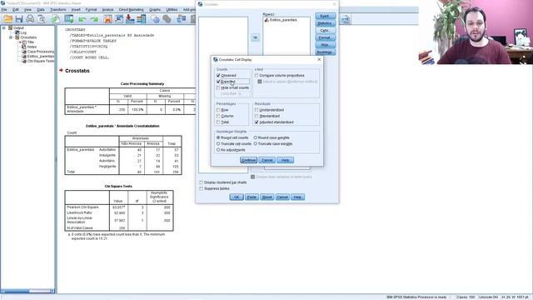Select Truncate cell counts radio

pos(218,144)
